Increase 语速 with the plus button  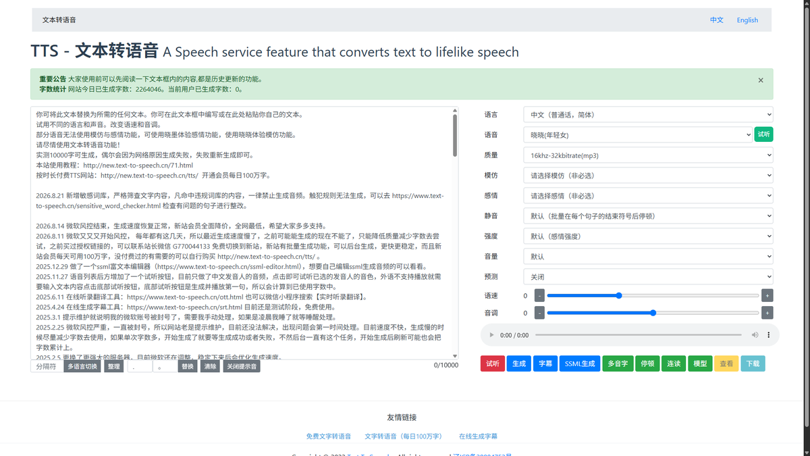pos(767,295)
